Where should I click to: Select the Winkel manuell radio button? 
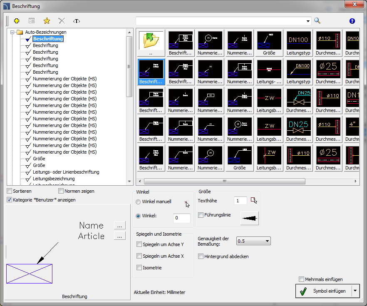click(x=139, y=202)
